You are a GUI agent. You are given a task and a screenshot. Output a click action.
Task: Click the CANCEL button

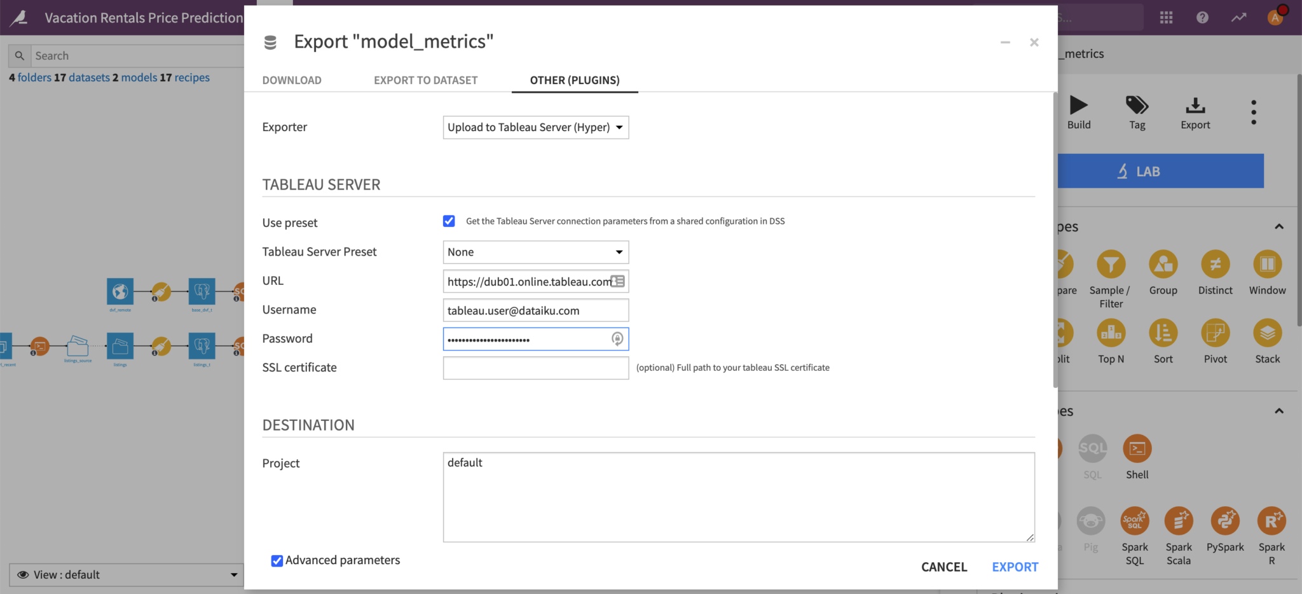943,567
